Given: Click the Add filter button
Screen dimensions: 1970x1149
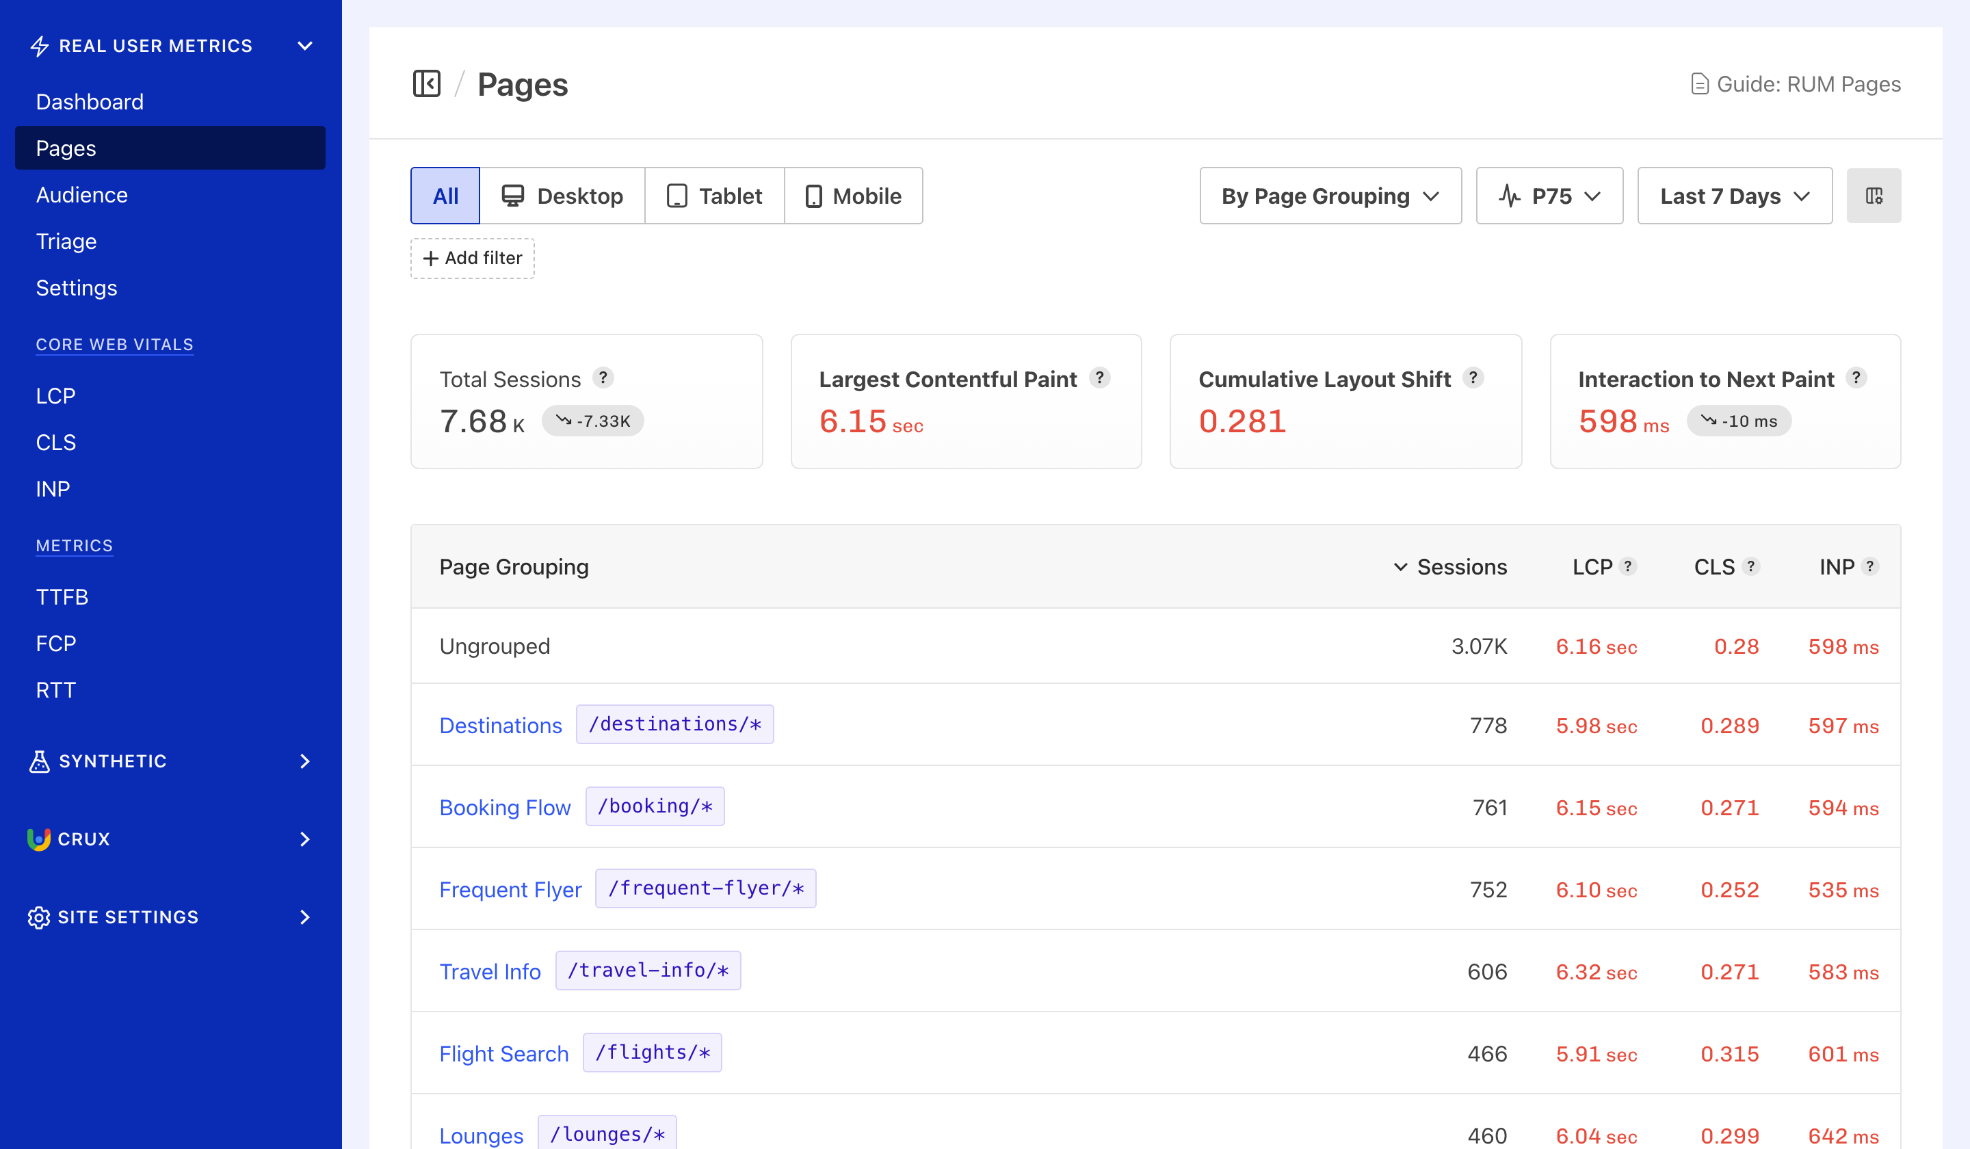Looking at the screenshot, I should (x=472, y=258).
